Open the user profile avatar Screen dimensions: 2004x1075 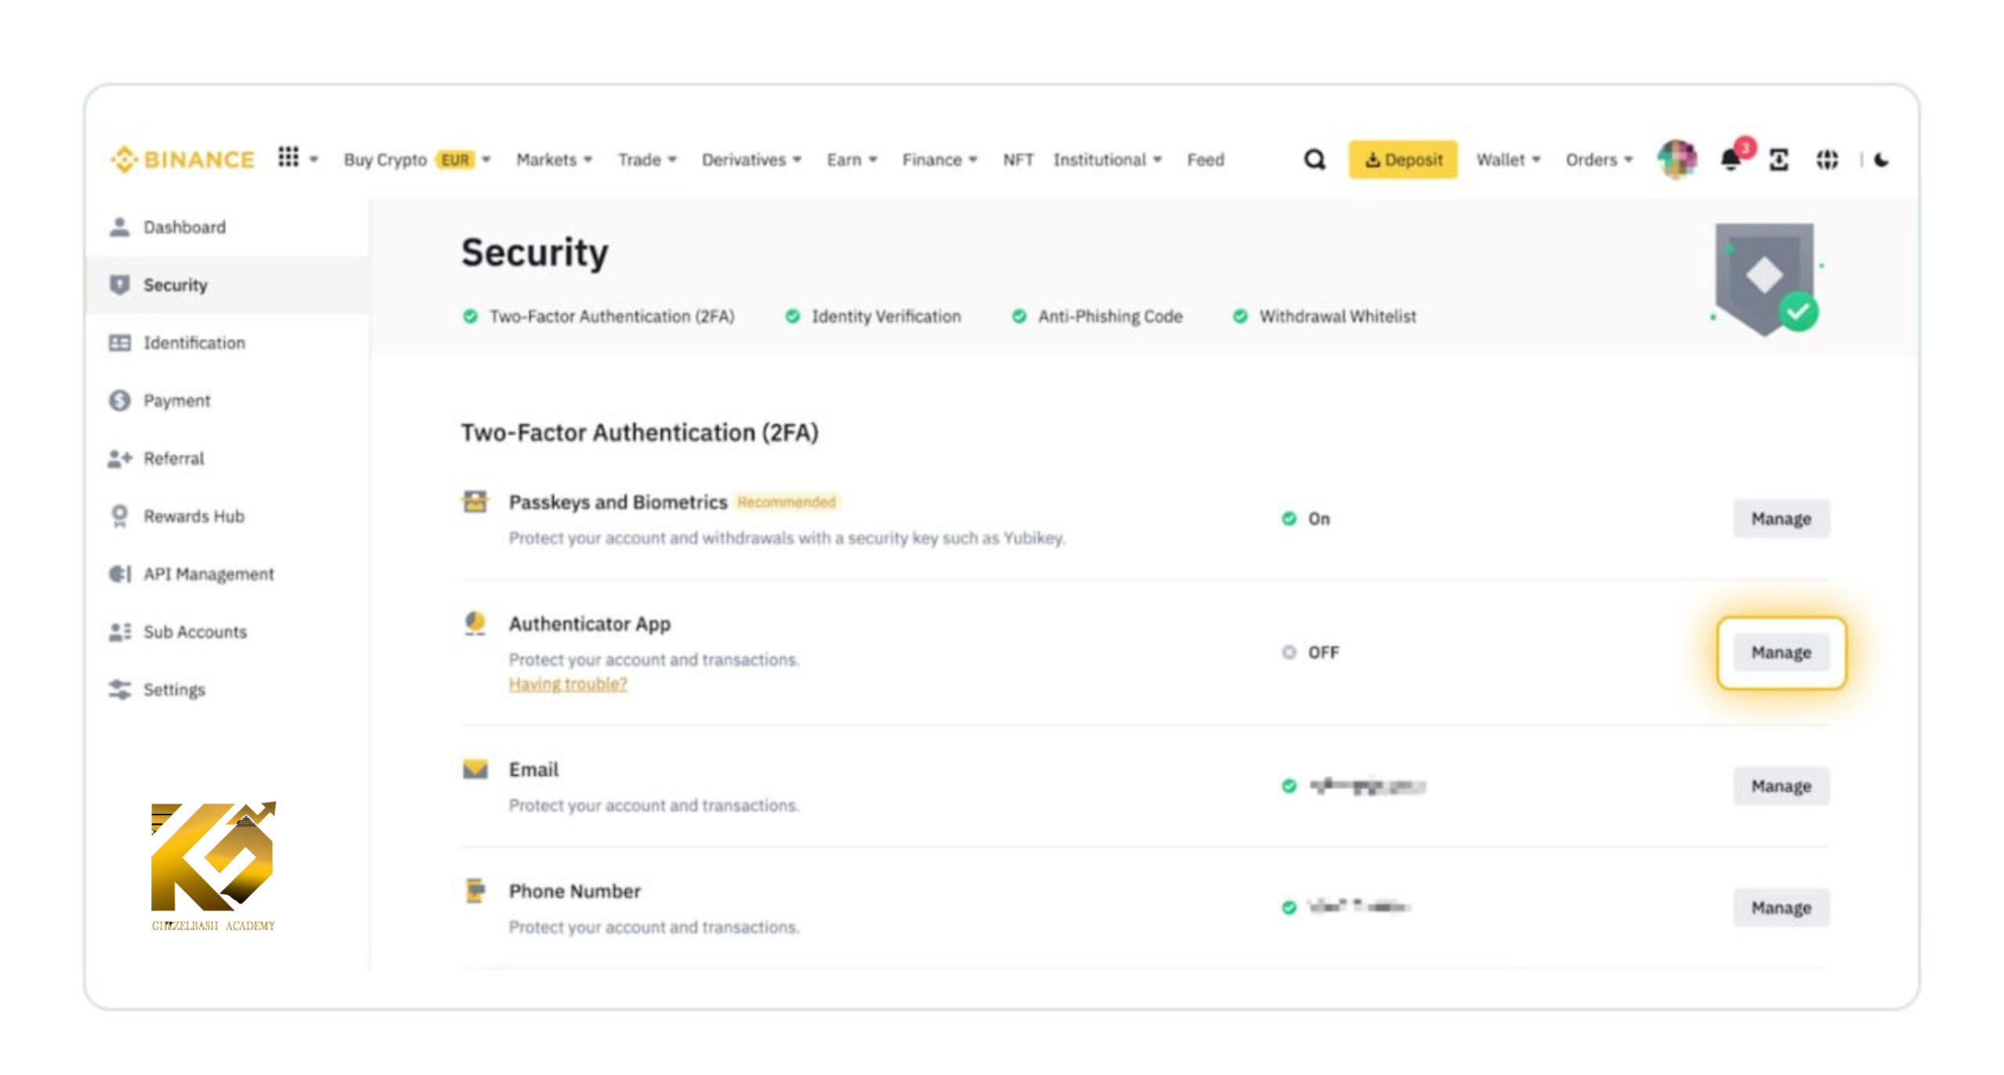[x=1677, y=160]
